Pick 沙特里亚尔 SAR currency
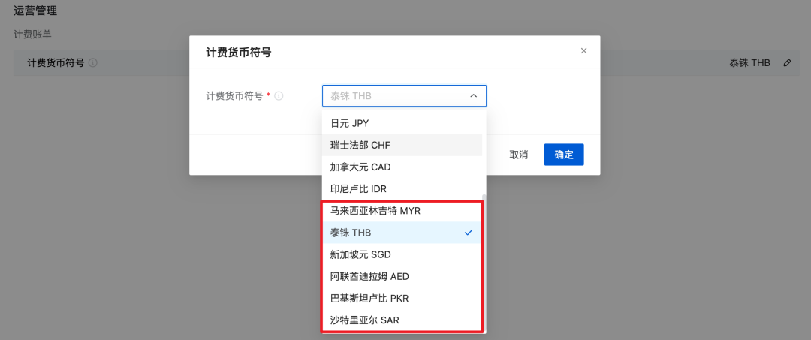 [x=402, y=320]
